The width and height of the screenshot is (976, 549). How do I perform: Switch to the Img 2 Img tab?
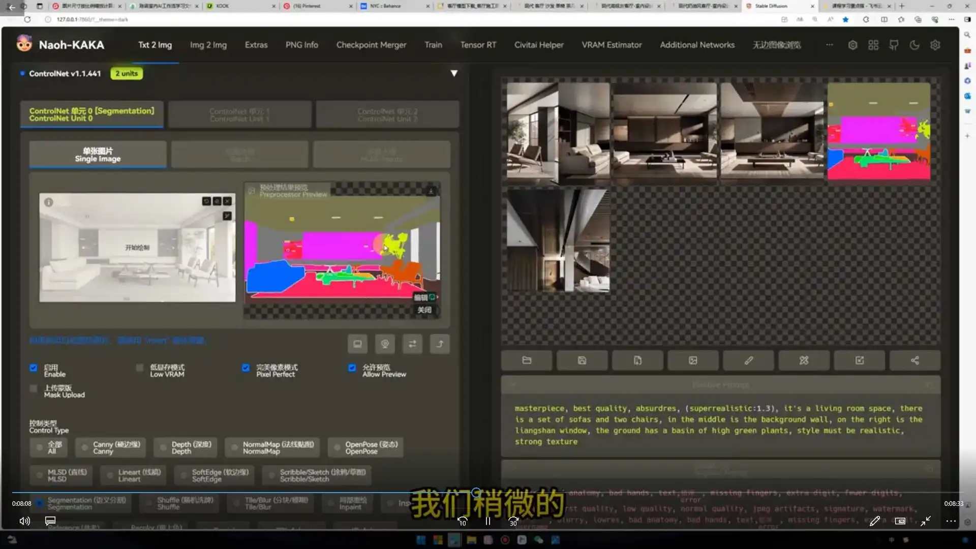tap(208, 45)
